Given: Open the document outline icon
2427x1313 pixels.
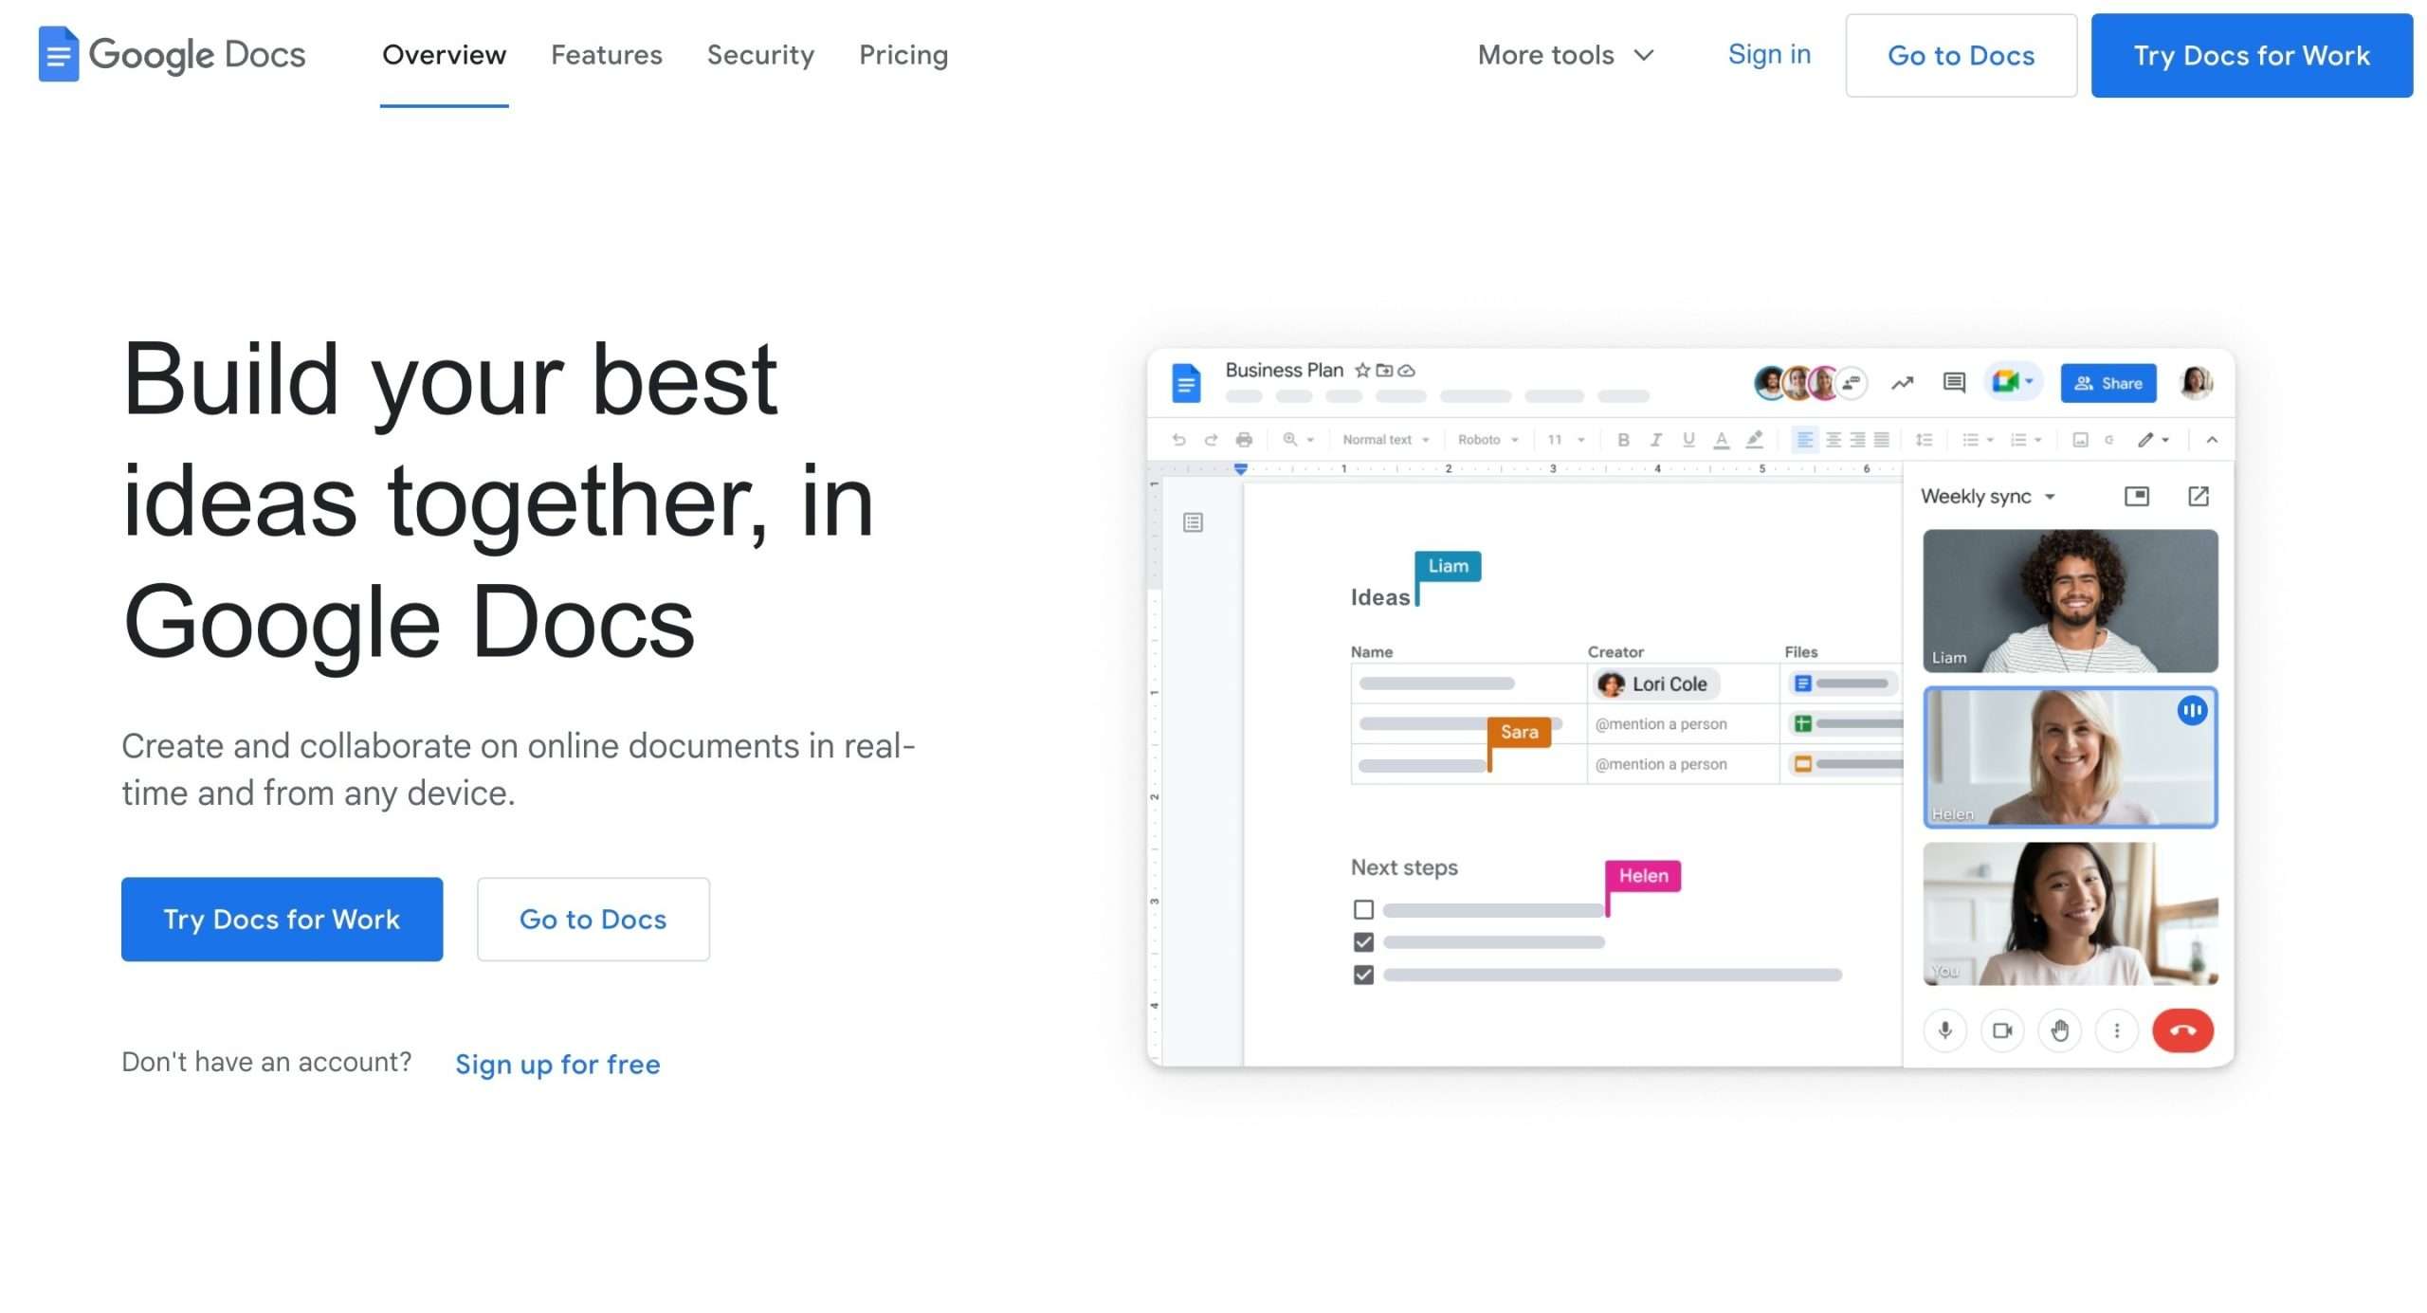Looking at the screenshot, I should tap(1193, 522).
